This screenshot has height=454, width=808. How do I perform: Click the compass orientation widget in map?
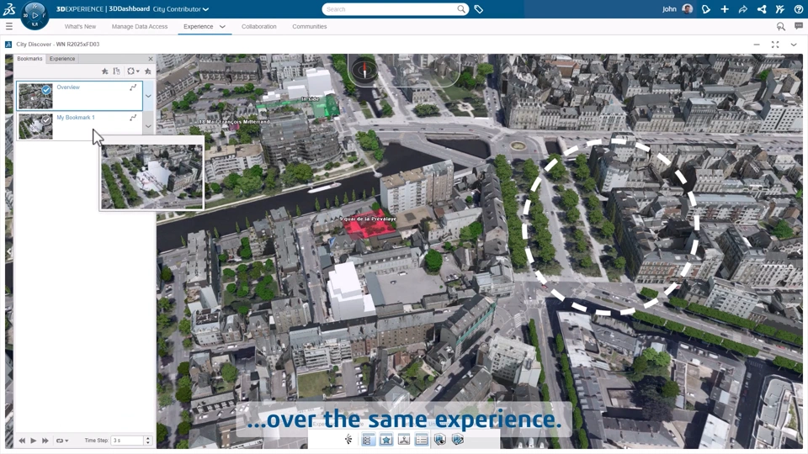364,69
